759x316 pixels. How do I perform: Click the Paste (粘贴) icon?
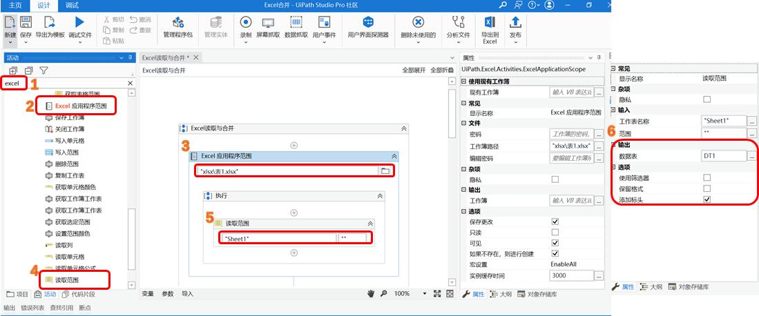[x=107, y=41]
